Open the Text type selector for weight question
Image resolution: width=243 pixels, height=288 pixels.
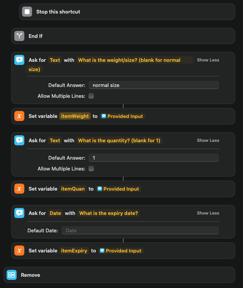coord(55,60)
